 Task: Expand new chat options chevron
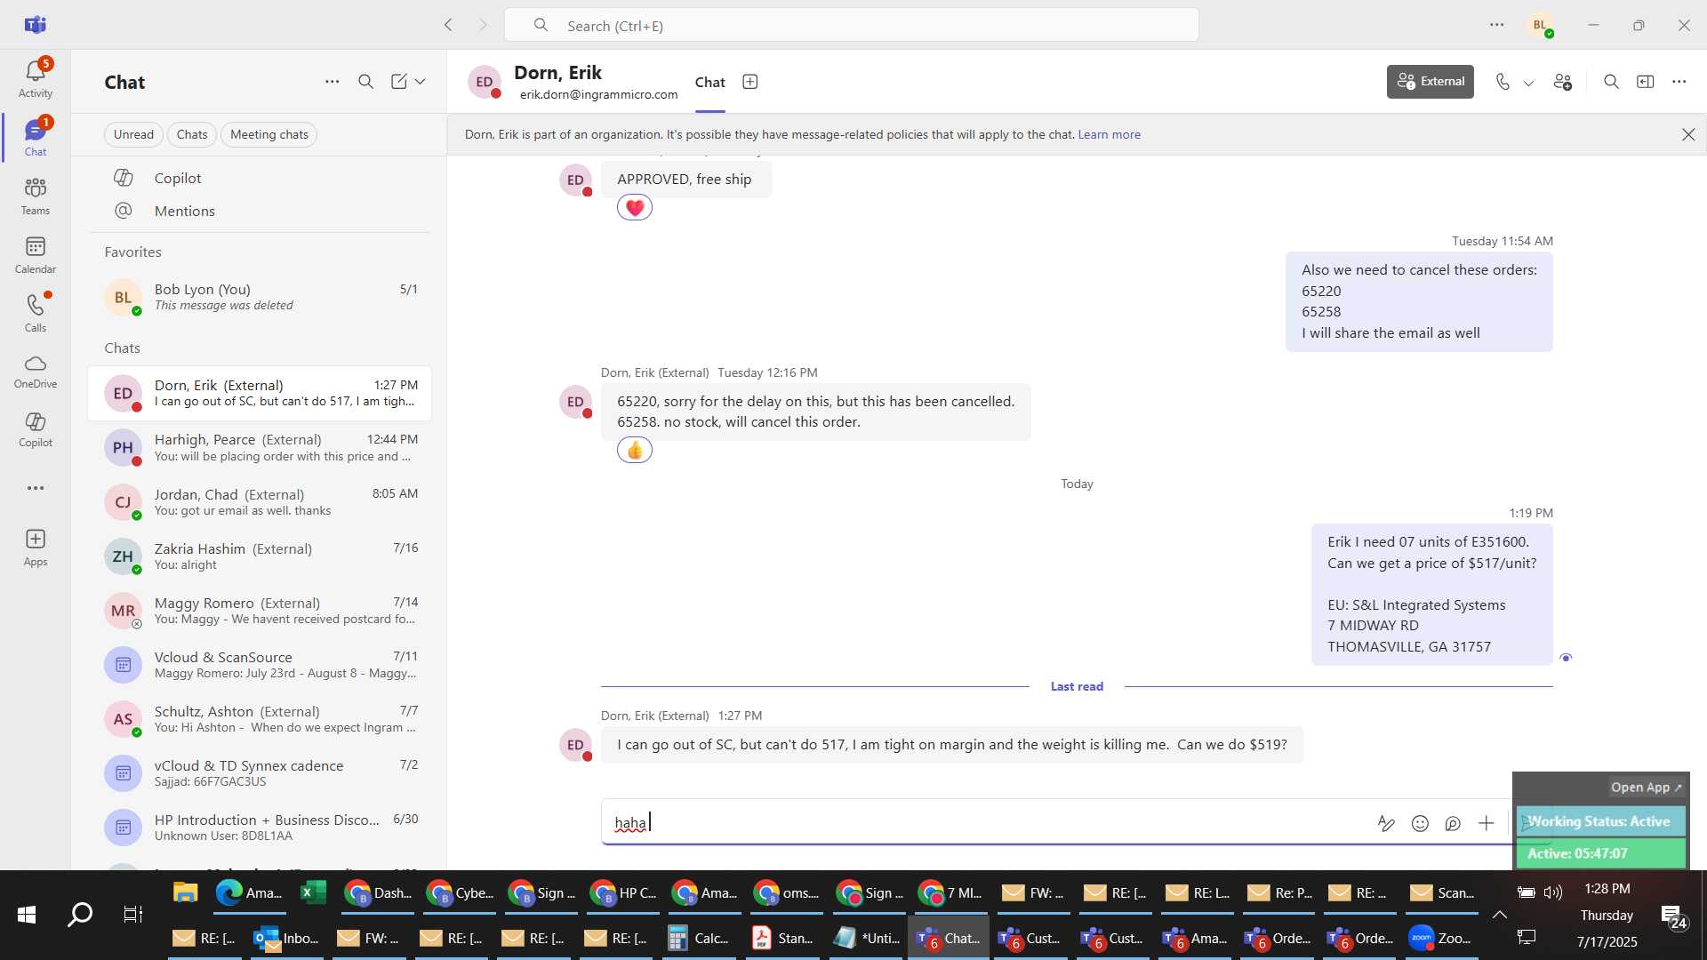(x=421, y=82)
